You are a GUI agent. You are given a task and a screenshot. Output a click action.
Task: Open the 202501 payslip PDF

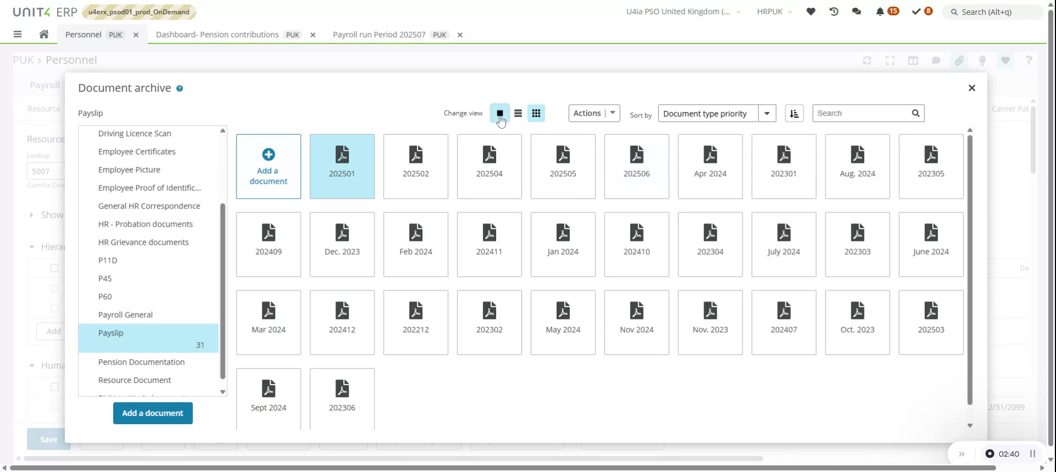coord(342,166)
